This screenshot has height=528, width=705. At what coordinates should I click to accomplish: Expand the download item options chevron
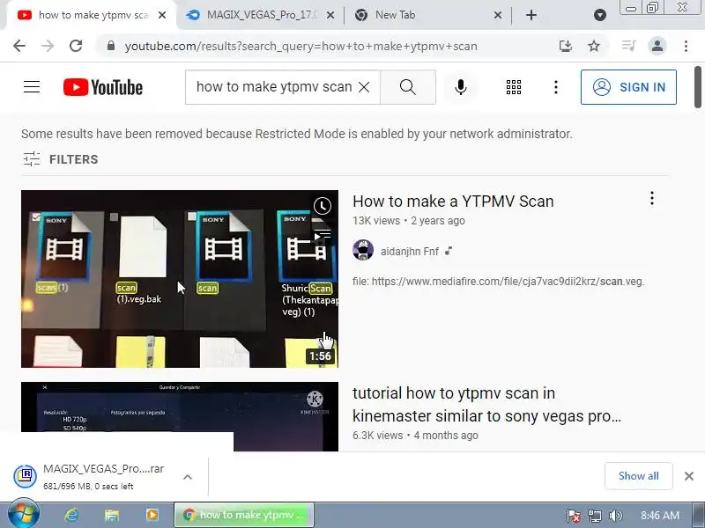coord(188,477)
